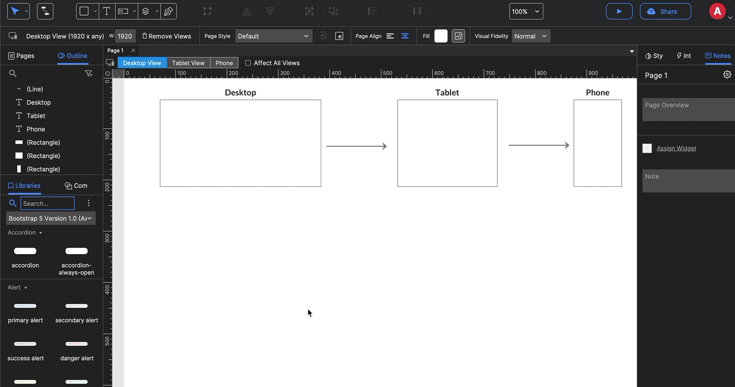Open the Int tab on the right panel
The image size is (735, 387).
[683, 55]
